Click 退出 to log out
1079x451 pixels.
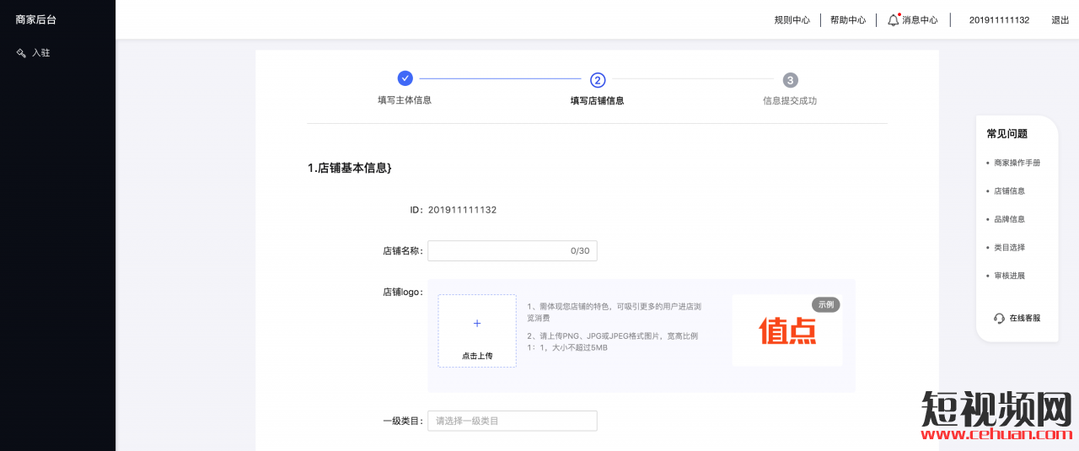click(1060, 20)
